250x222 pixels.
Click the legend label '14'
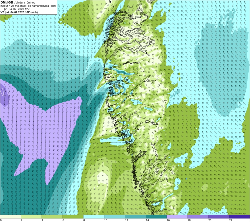[147, 220]
